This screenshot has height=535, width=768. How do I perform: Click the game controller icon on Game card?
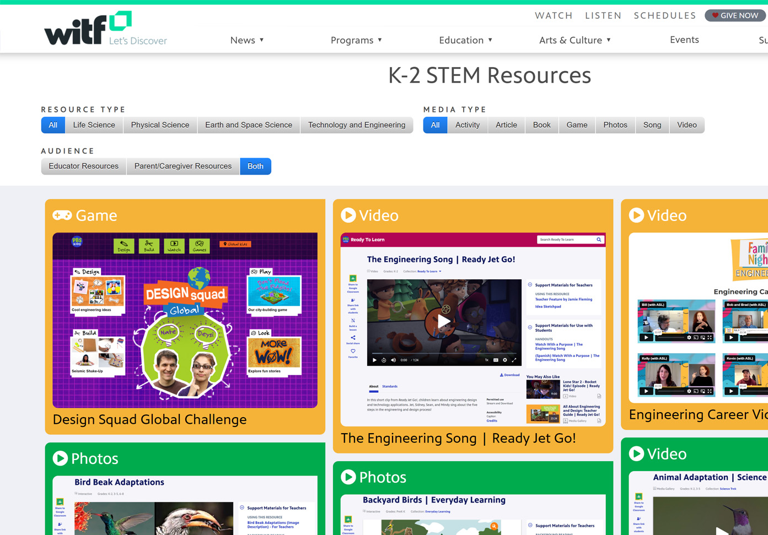pyautogui.click(x=62, y=215)
